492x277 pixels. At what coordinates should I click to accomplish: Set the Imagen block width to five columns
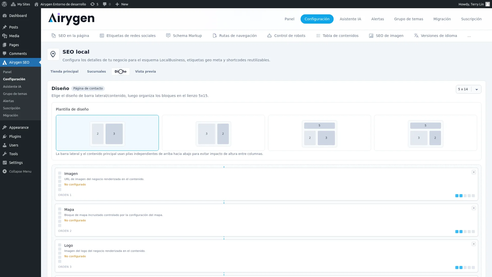(473, 196)
